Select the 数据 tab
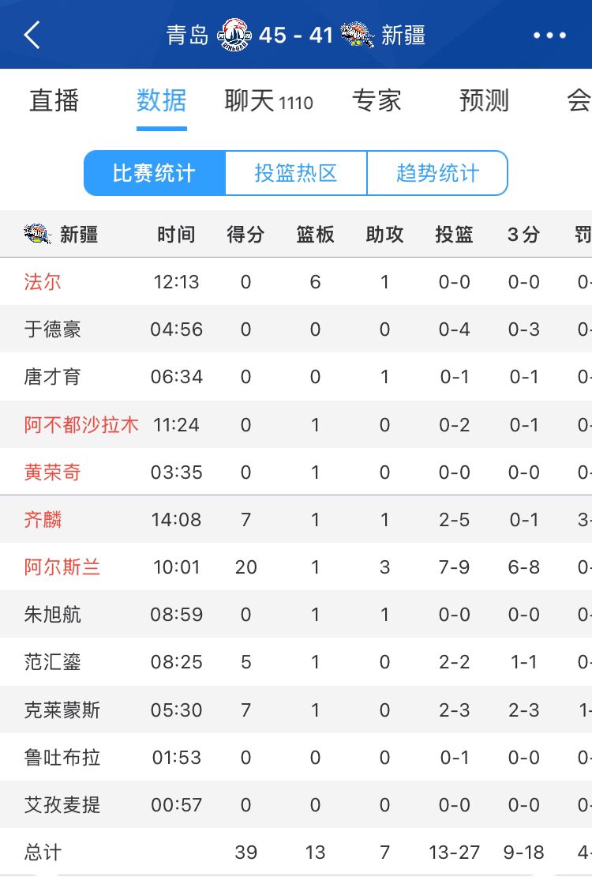 tap(161, 100)
